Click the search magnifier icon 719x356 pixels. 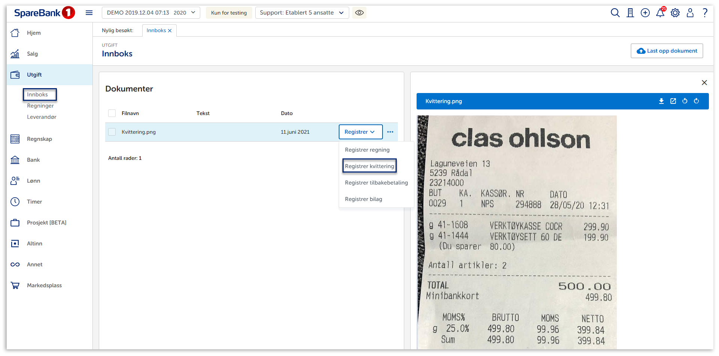click(615, 13)
